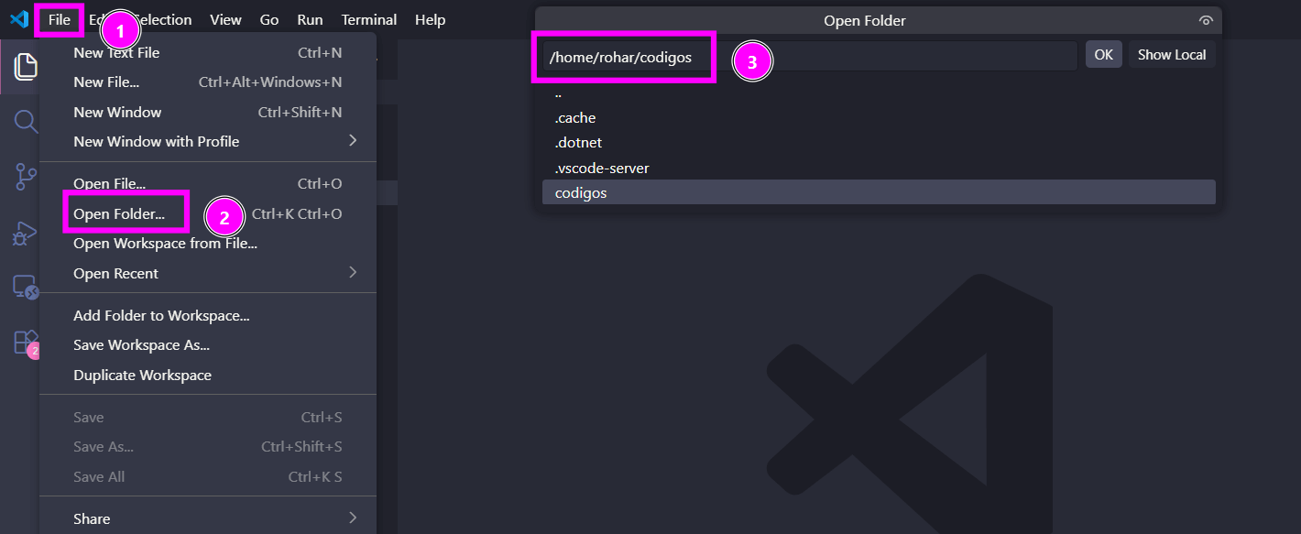Select the codigos folder entry
1301x534 pixels.
click(x=879, y=192)
